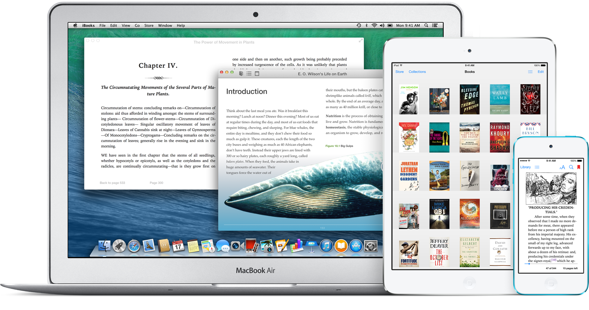Open the View menu

[126, 26]
